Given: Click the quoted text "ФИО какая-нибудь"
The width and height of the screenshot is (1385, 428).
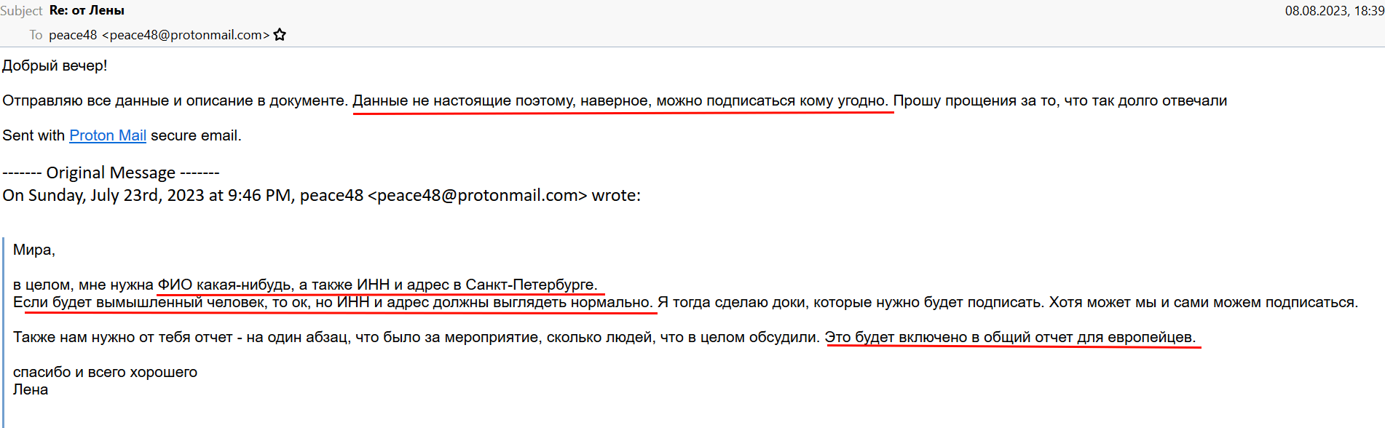Looking at the screenshot, I should pos(226,285).
